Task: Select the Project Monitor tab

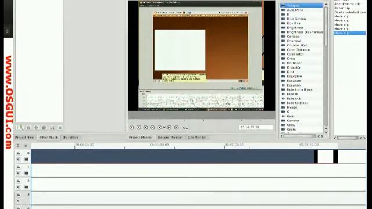Action: [x=141, y=138]
